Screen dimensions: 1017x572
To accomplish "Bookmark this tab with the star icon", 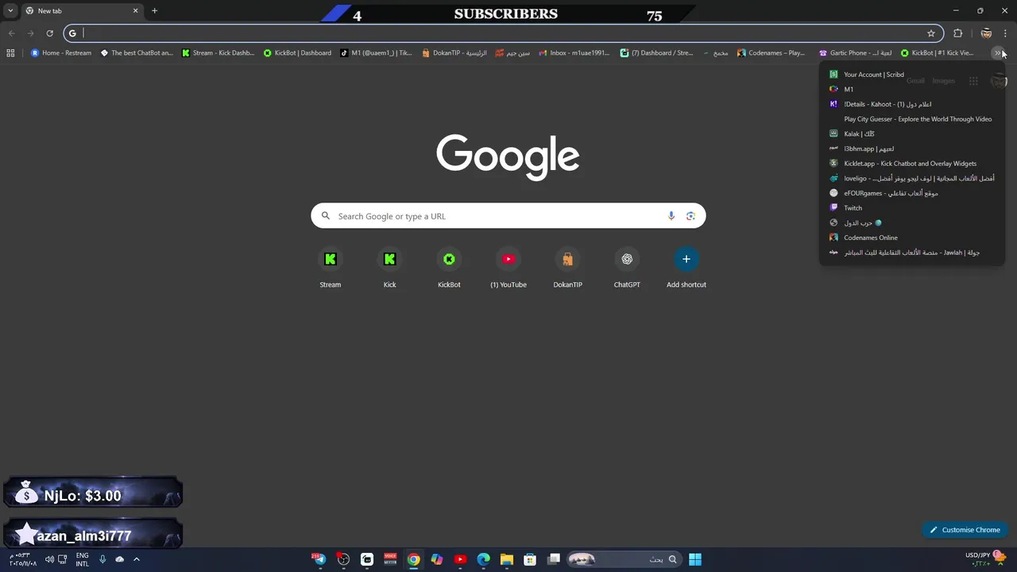I will point(931,33).
